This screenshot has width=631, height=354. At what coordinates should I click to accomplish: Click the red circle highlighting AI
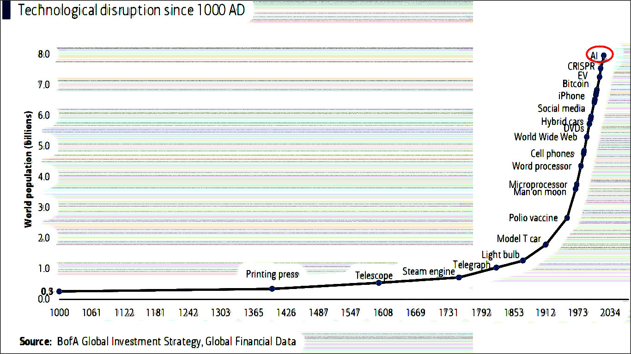(601, 54)
